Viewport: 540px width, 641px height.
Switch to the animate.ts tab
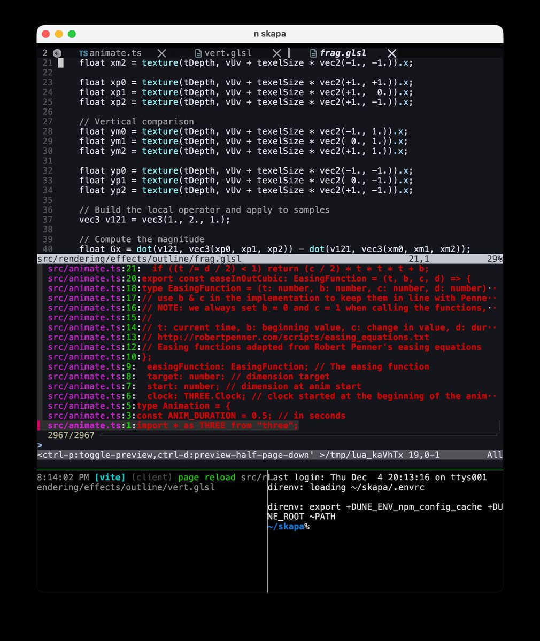click(x=115, y=53)
